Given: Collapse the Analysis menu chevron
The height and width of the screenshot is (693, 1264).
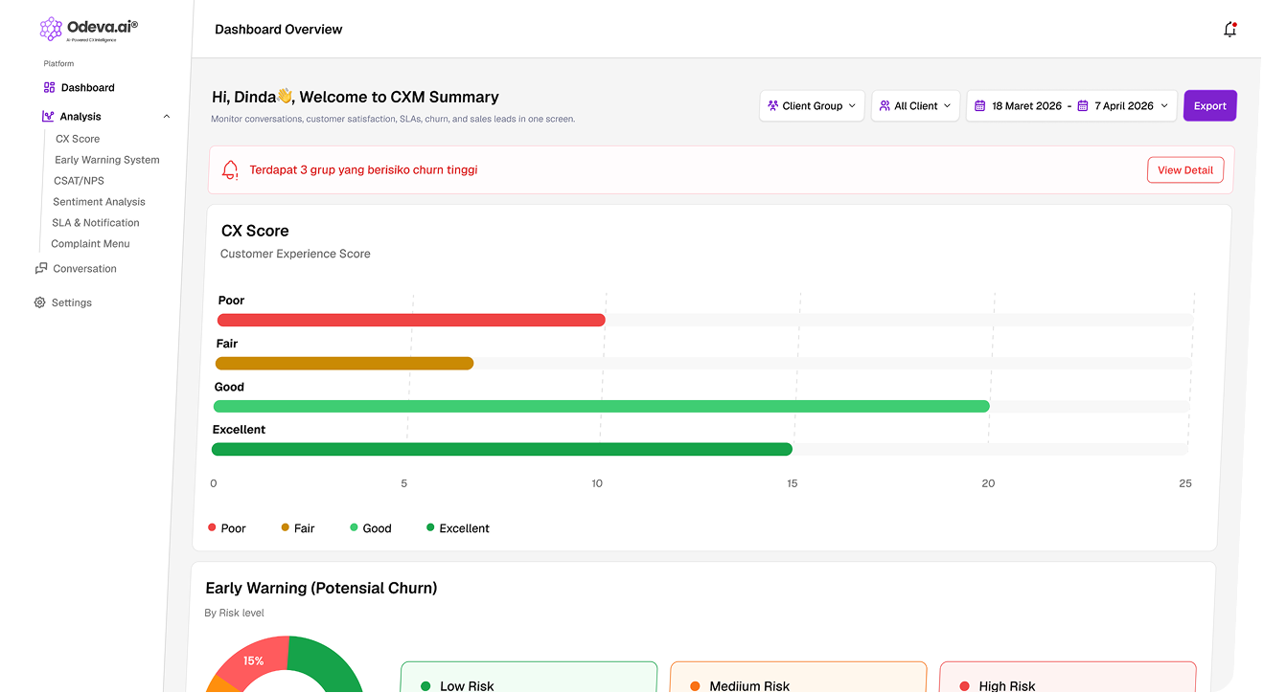Looking at the screenshot, I should click(167, 117).
